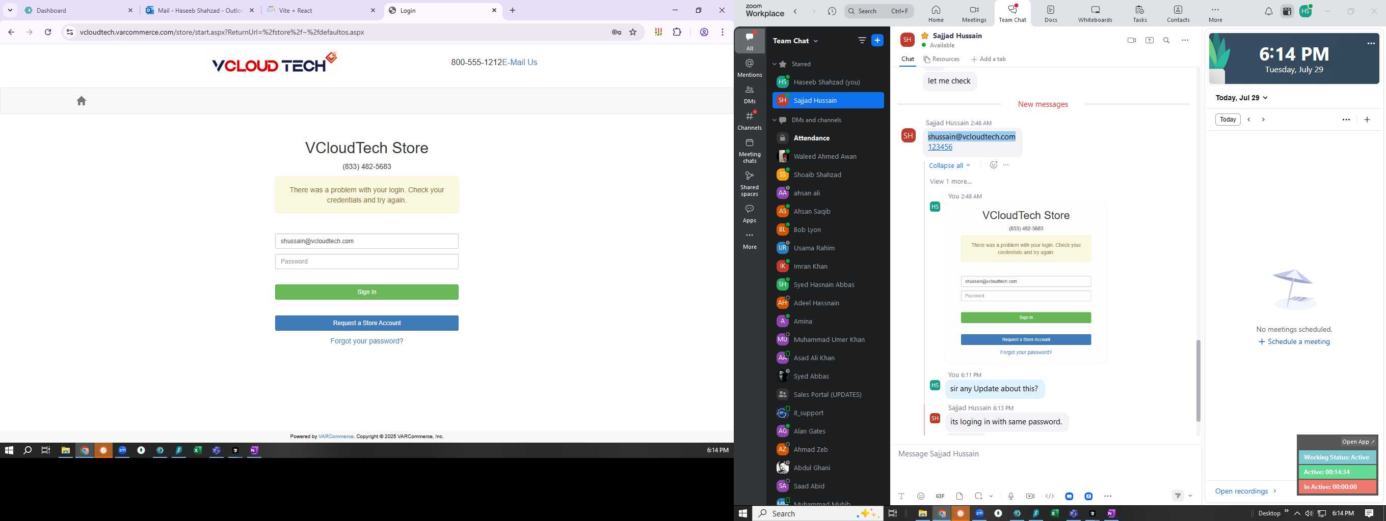Open Zoom notifications bell

(1268, 11)
